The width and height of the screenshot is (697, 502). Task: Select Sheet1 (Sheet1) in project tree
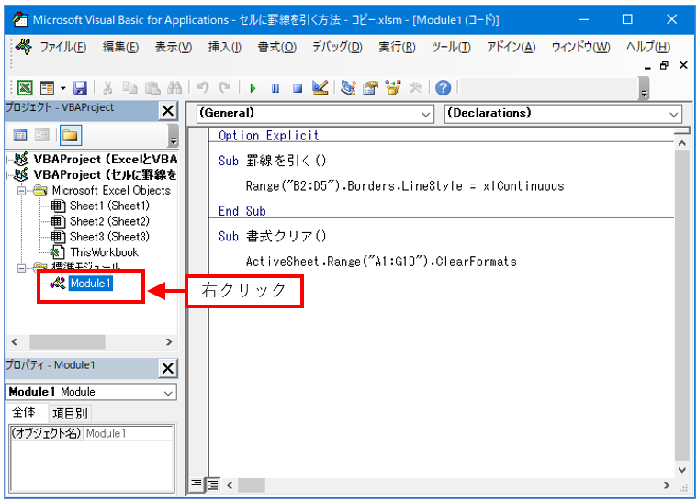pos(109,206)
